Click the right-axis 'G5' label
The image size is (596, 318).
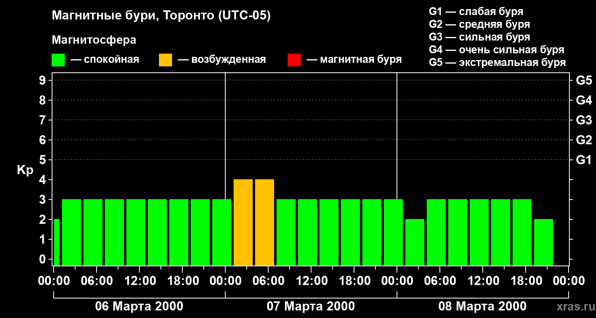click(x=584, y=80)
